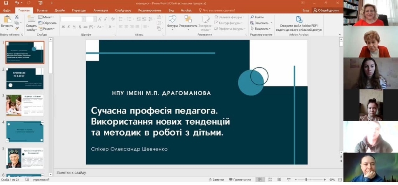Open the Заменить dropdown arrow
398x185 pixels.
(271, 23)
